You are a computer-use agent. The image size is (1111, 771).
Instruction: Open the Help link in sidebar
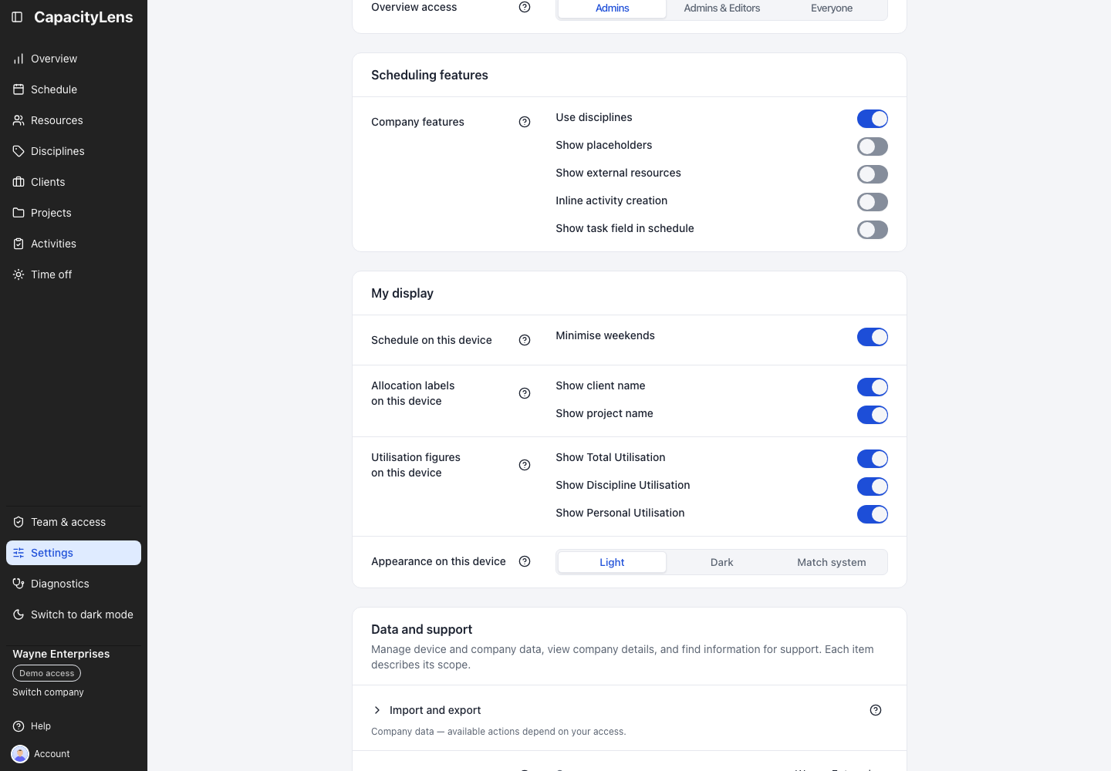pos(32,726)
